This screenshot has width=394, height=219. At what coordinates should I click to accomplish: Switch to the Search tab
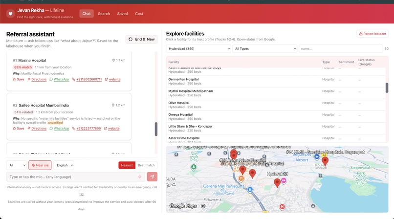coord(104,14)
